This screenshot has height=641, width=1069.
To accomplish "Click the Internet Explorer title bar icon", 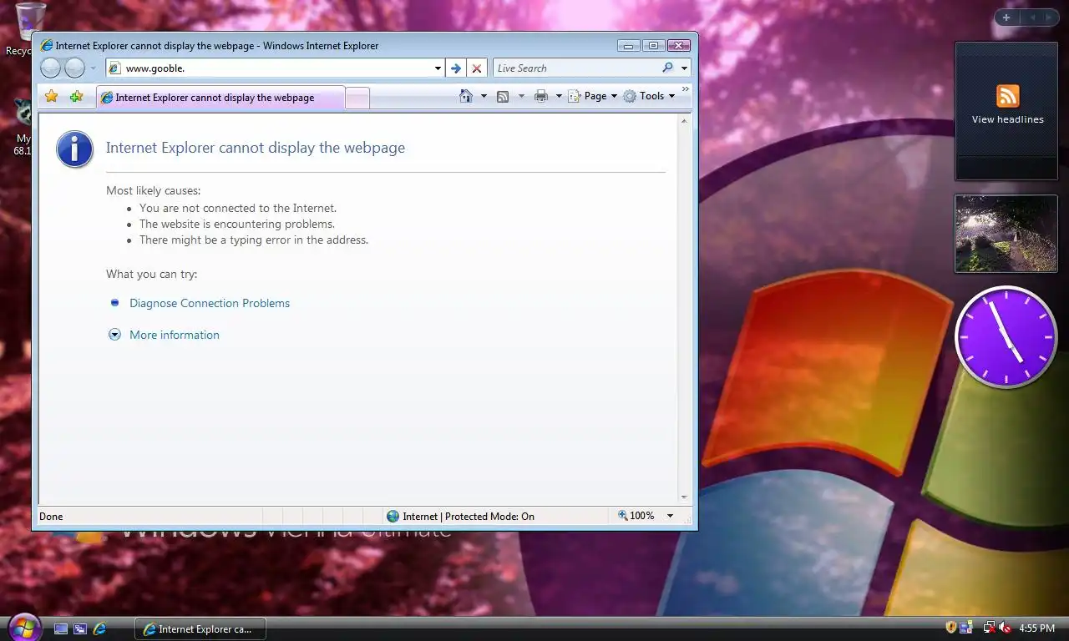I will click(47, 46).
